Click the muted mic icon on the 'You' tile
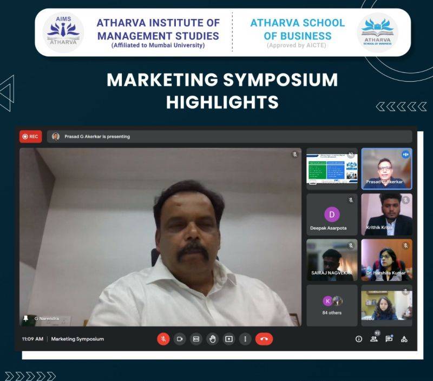The image size is (433, 381). tap(405, 291)
